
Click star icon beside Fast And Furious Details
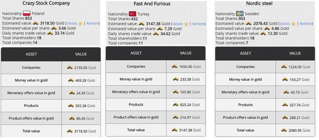click(x=186, y=24)
